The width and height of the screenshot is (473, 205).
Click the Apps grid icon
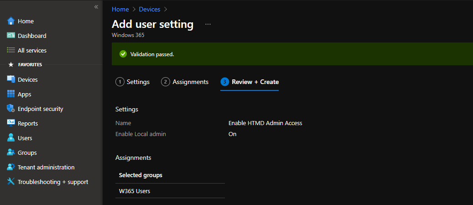[11, 94]
